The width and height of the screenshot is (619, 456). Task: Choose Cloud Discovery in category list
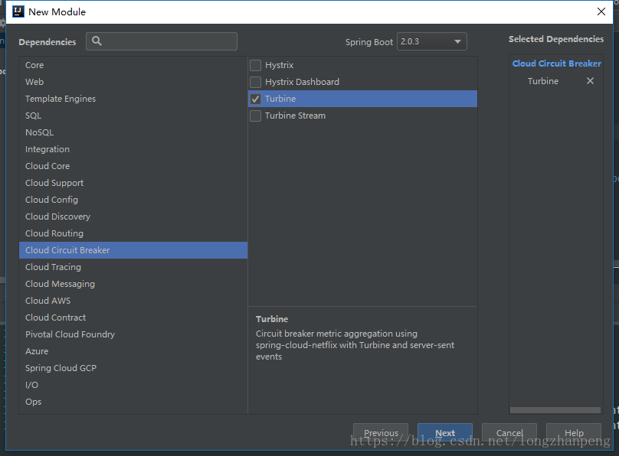tap(133, 217)
